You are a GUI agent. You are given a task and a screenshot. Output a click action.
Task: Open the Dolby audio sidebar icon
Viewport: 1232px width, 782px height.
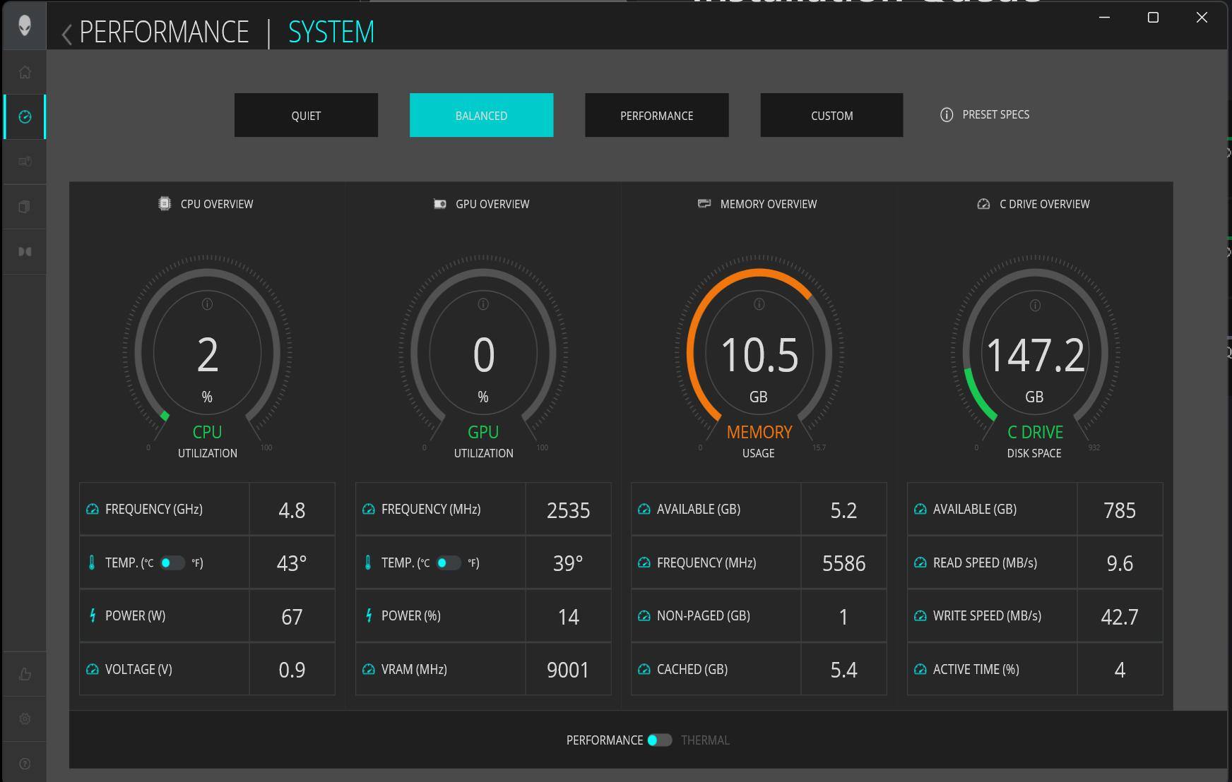click(25, 252)
